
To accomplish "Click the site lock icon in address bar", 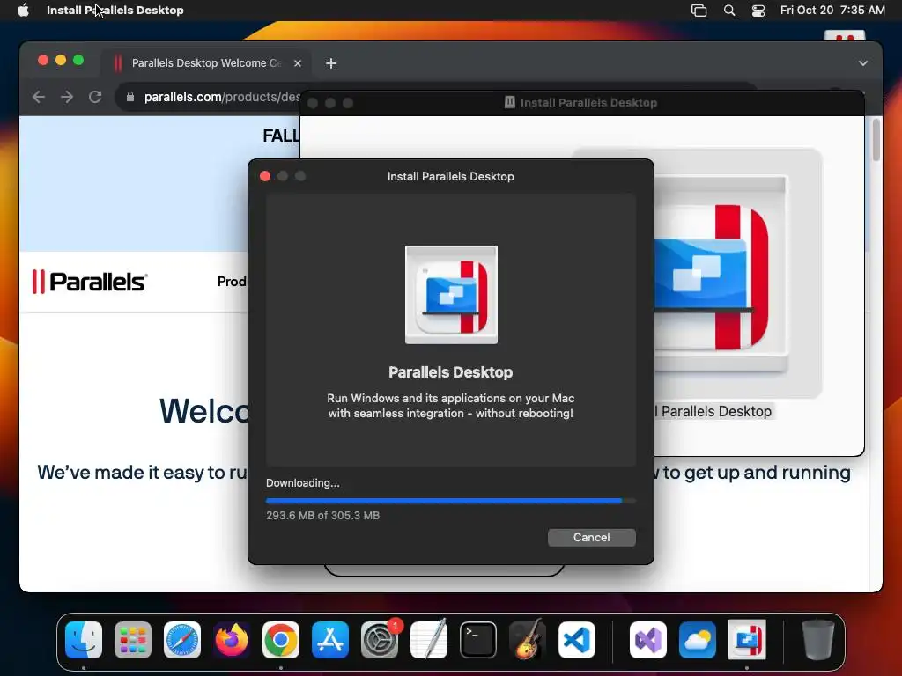I will point(130,97).
